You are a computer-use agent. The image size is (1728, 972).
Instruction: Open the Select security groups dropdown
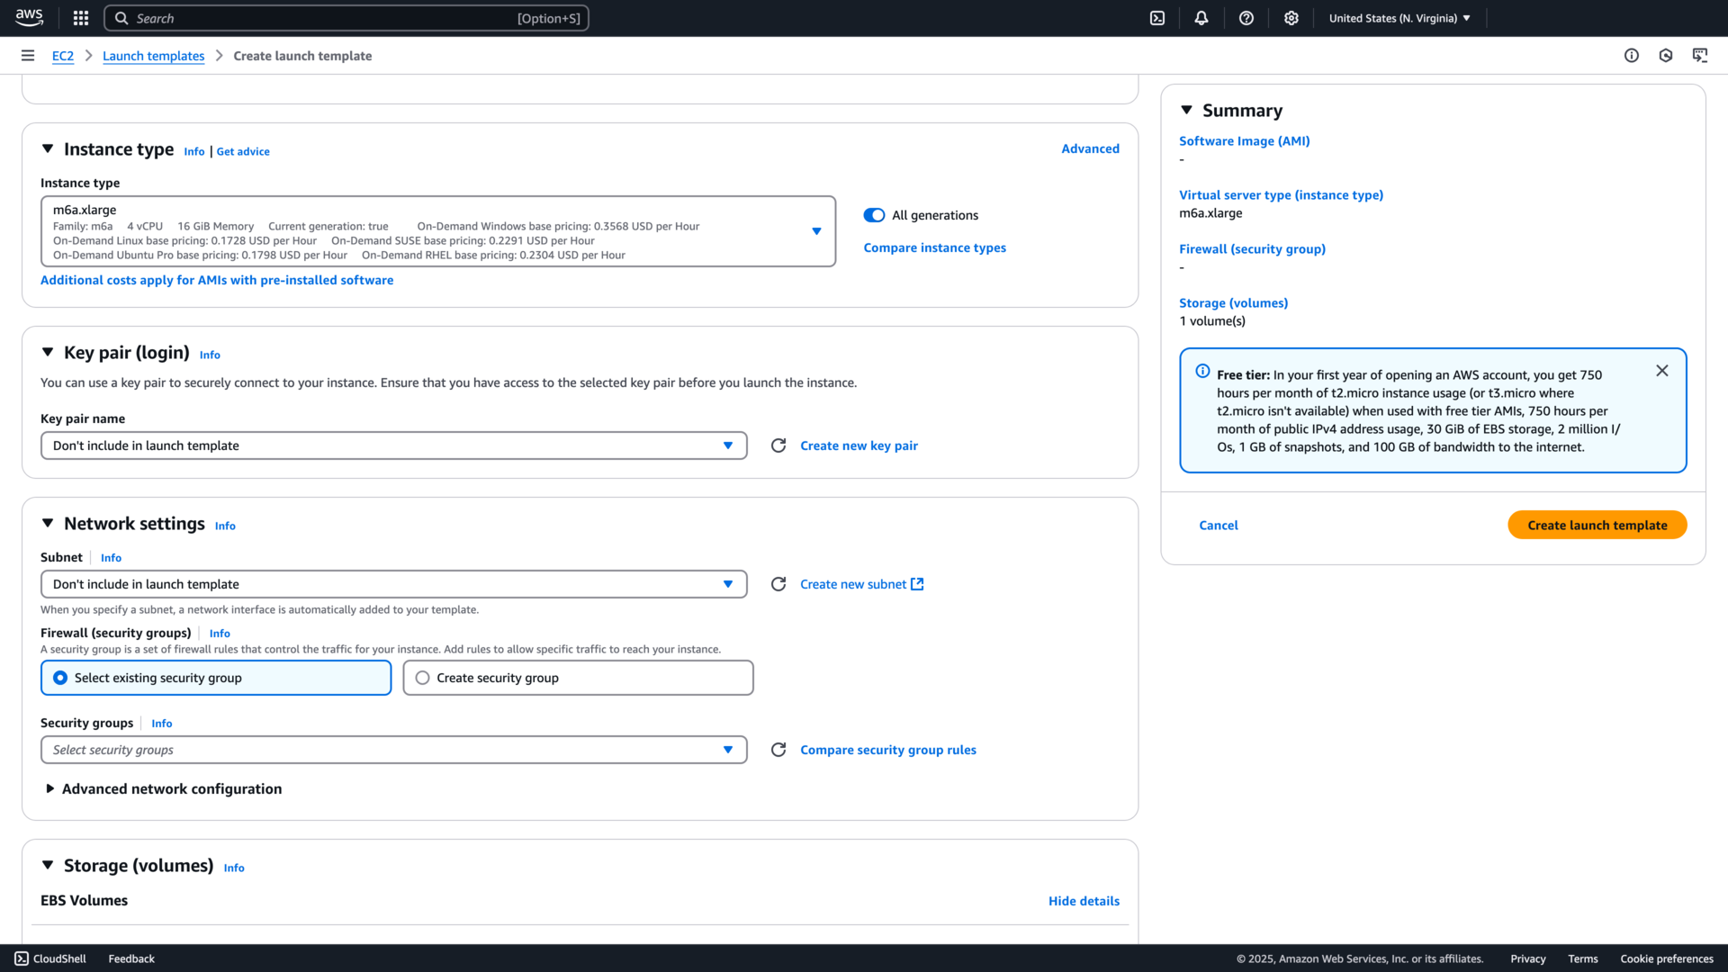click(x=393, y=750)
